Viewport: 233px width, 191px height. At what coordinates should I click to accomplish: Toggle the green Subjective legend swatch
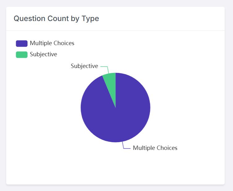coord(22,54)
